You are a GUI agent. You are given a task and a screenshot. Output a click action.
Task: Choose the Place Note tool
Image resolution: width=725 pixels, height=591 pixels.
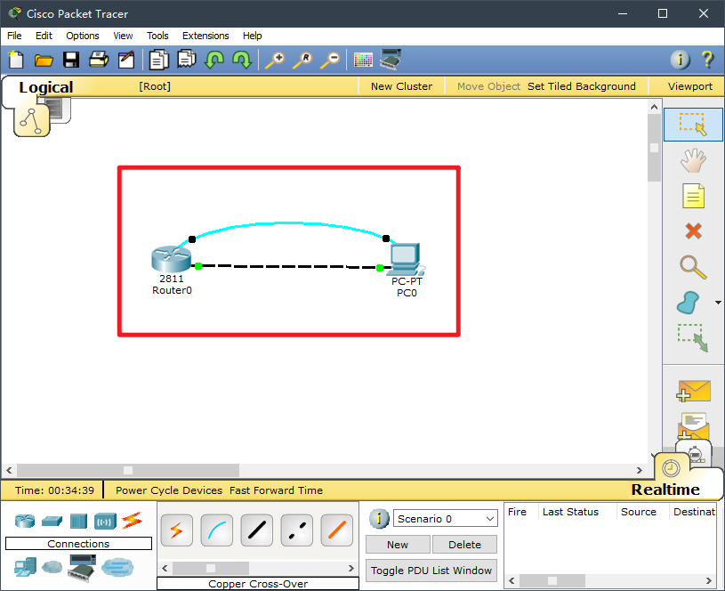click(693, 195)
